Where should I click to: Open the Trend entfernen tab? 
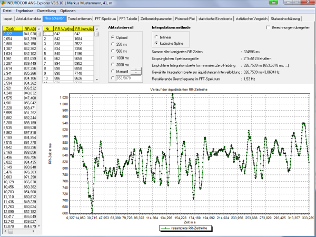[80, 19]
